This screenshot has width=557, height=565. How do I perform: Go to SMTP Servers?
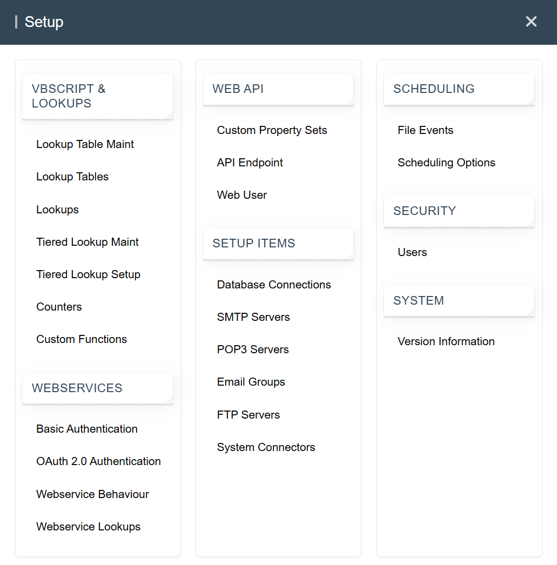(x=253, y=317)
